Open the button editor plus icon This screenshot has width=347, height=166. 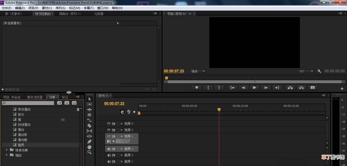point(342,89)
